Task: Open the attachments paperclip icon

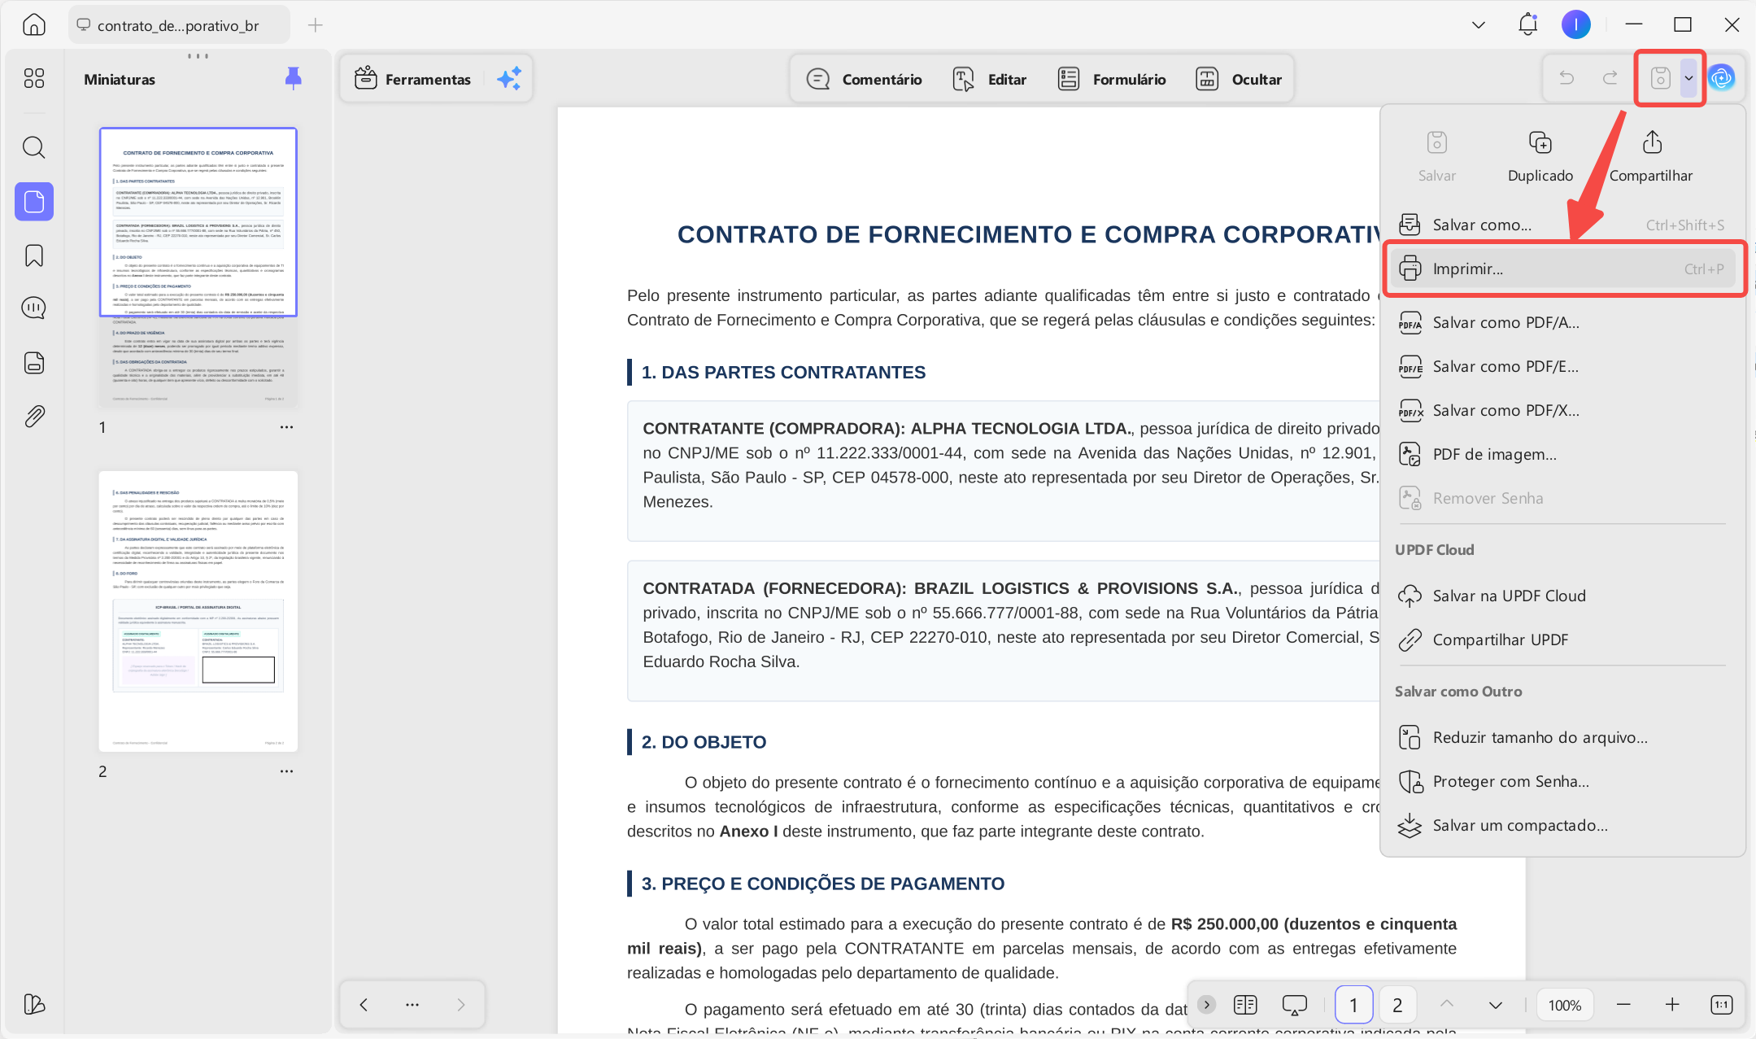Action: 34,417
